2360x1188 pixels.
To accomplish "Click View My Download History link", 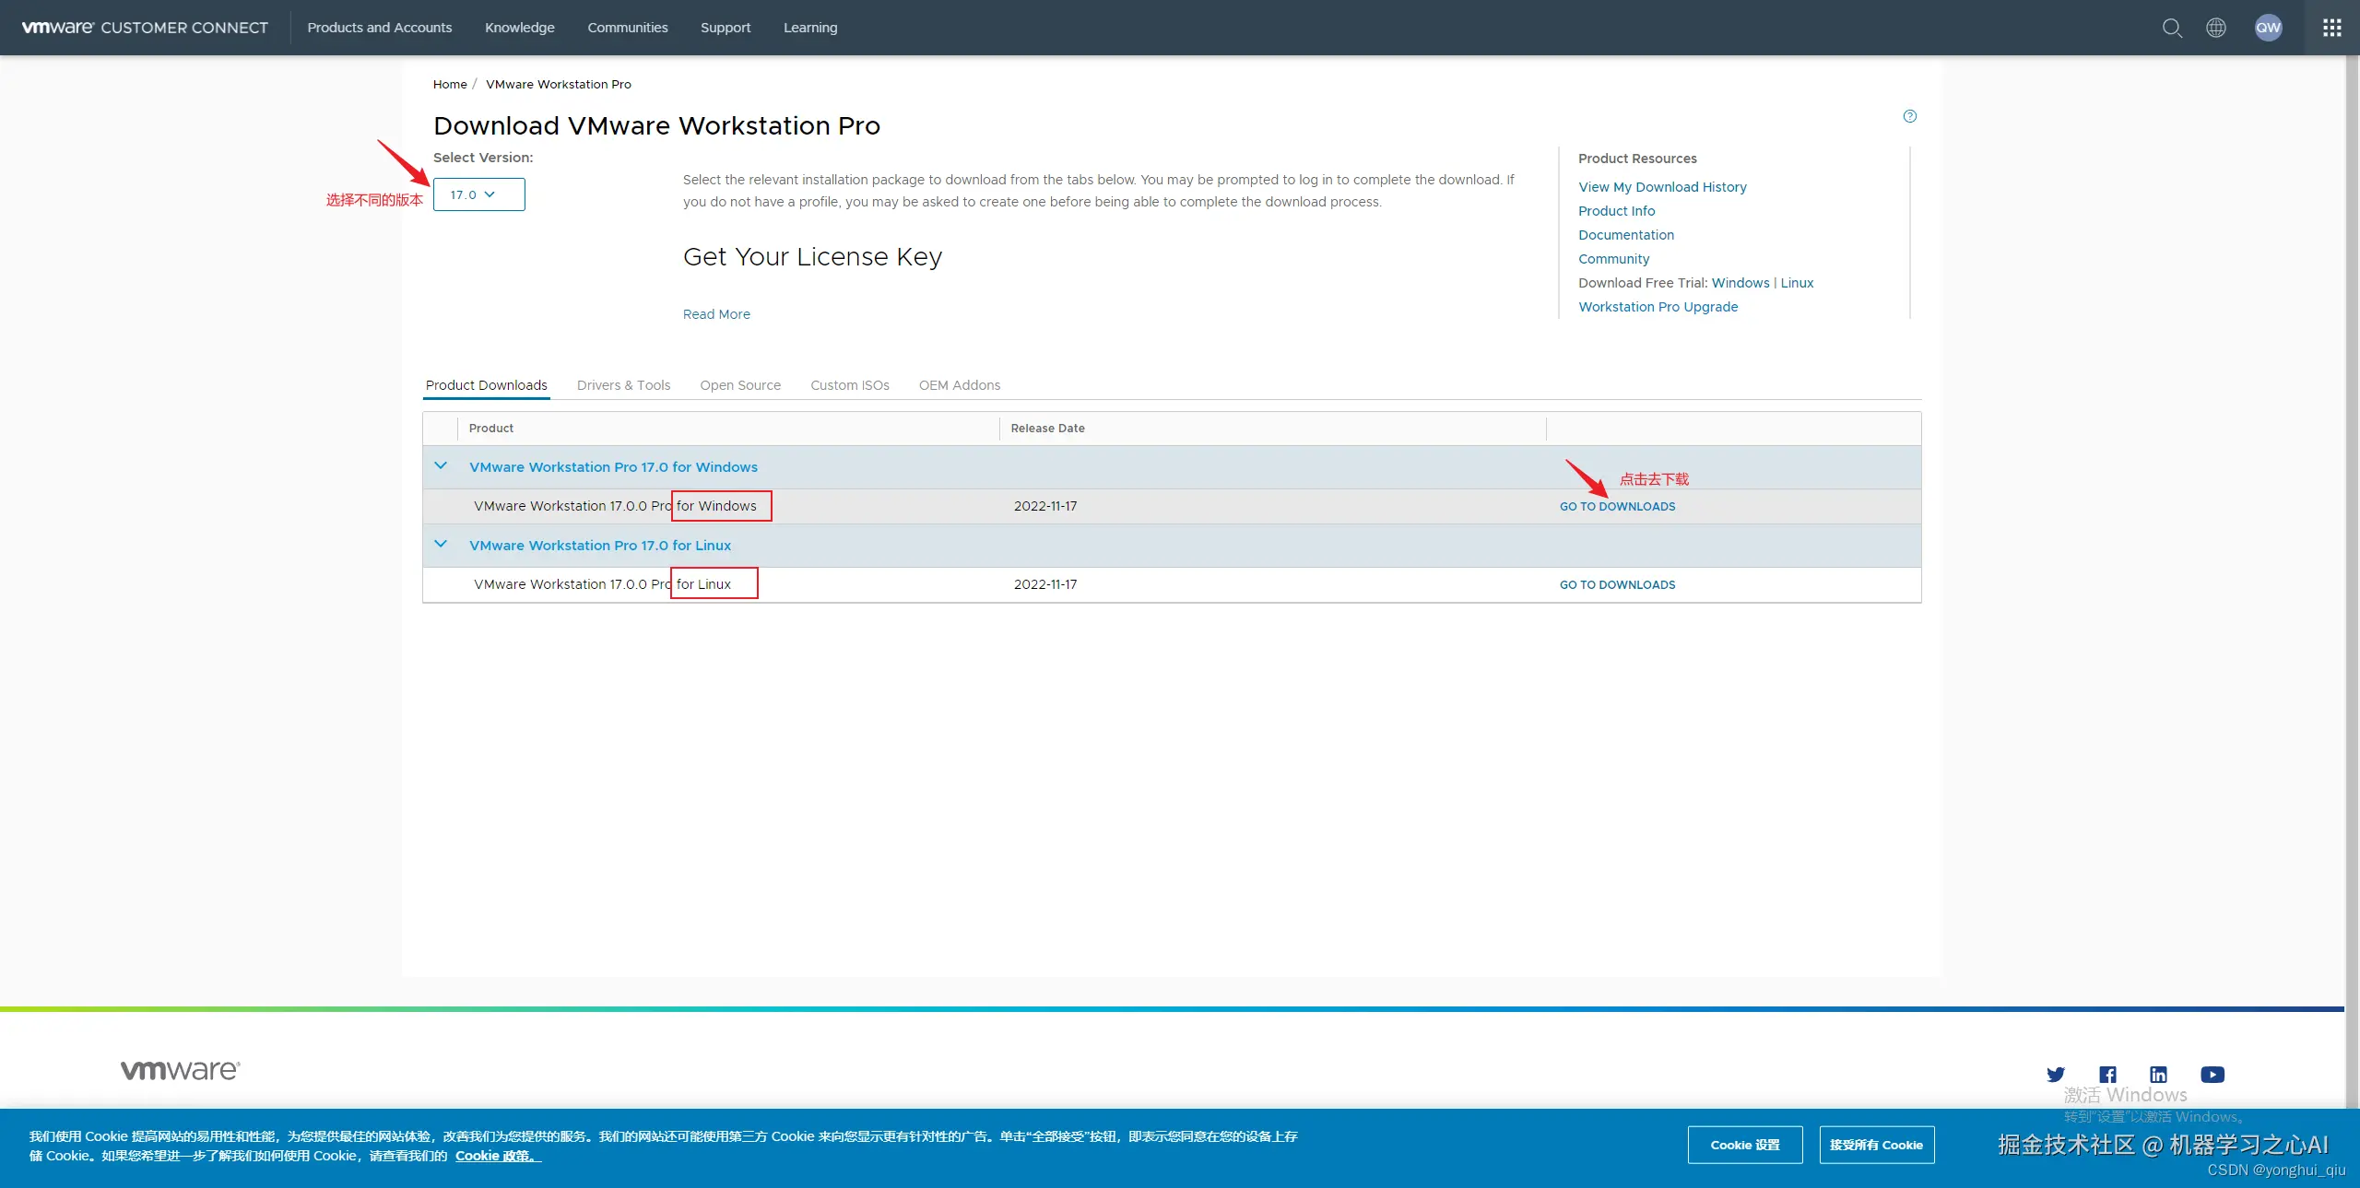I will click(1662, 187).
